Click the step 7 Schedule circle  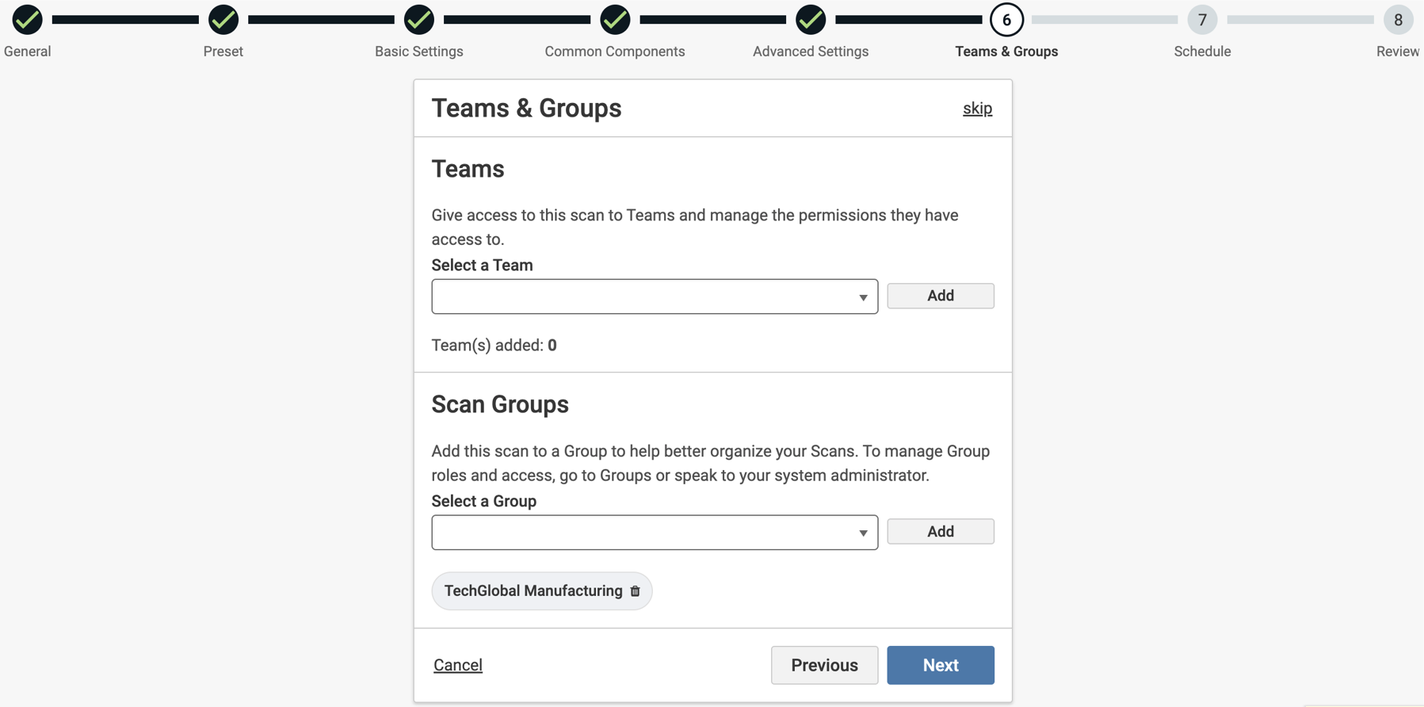pos(1202,20)
